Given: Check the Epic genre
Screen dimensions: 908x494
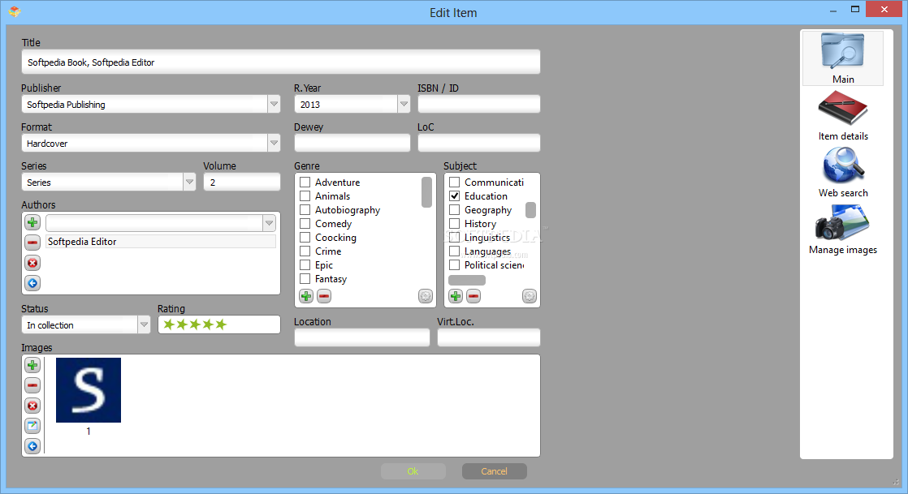Looking at the screenshot, I should [x=305, y=265].
